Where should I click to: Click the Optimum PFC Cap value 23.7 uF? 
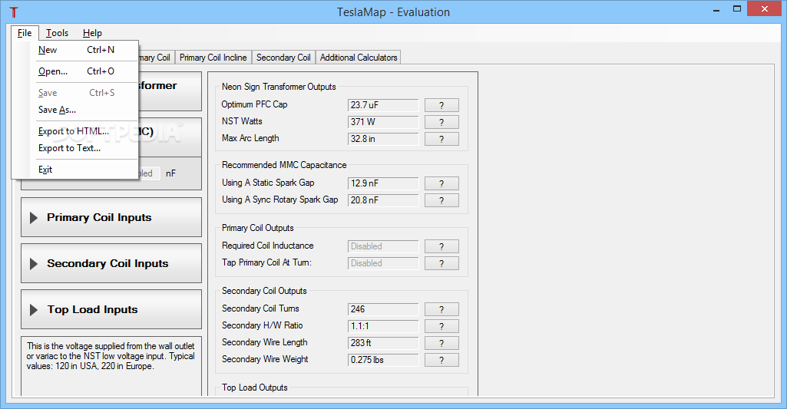(x=383, y=105)
